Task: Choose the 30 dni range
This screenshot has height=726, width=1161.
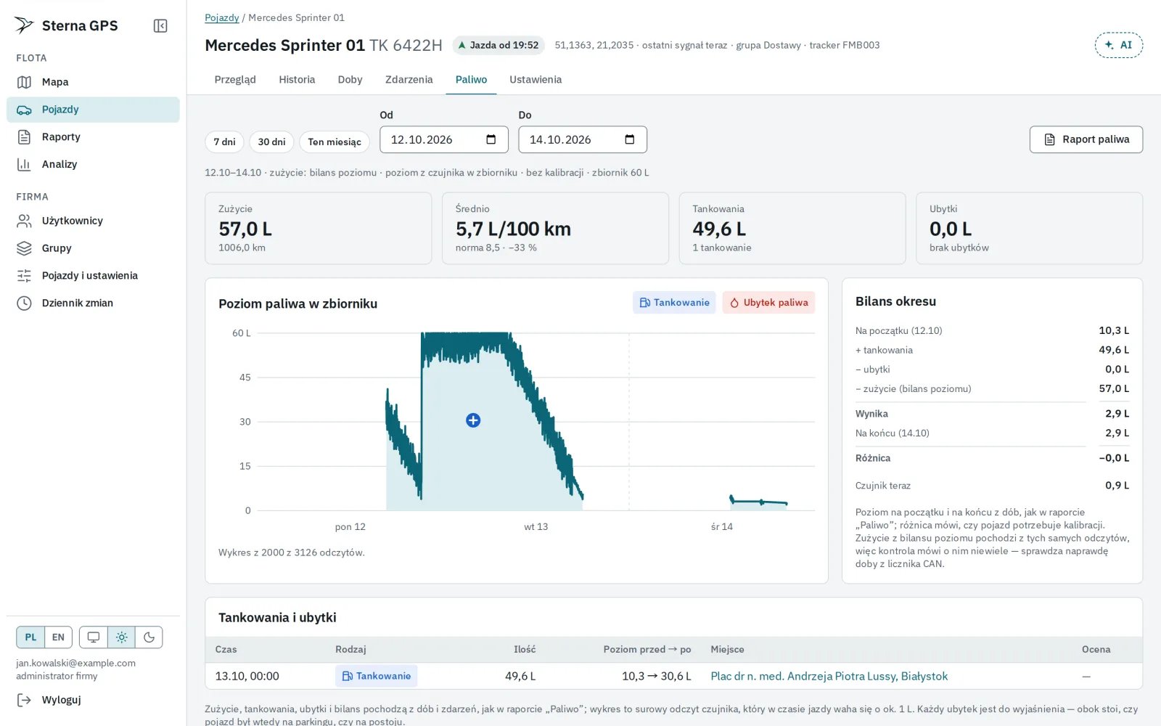Action: tap(271, 142)
